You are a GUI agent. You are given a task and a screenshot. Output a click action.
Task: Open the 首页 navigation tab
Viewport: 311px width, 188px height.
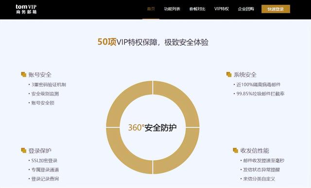[x=151, y=9]
